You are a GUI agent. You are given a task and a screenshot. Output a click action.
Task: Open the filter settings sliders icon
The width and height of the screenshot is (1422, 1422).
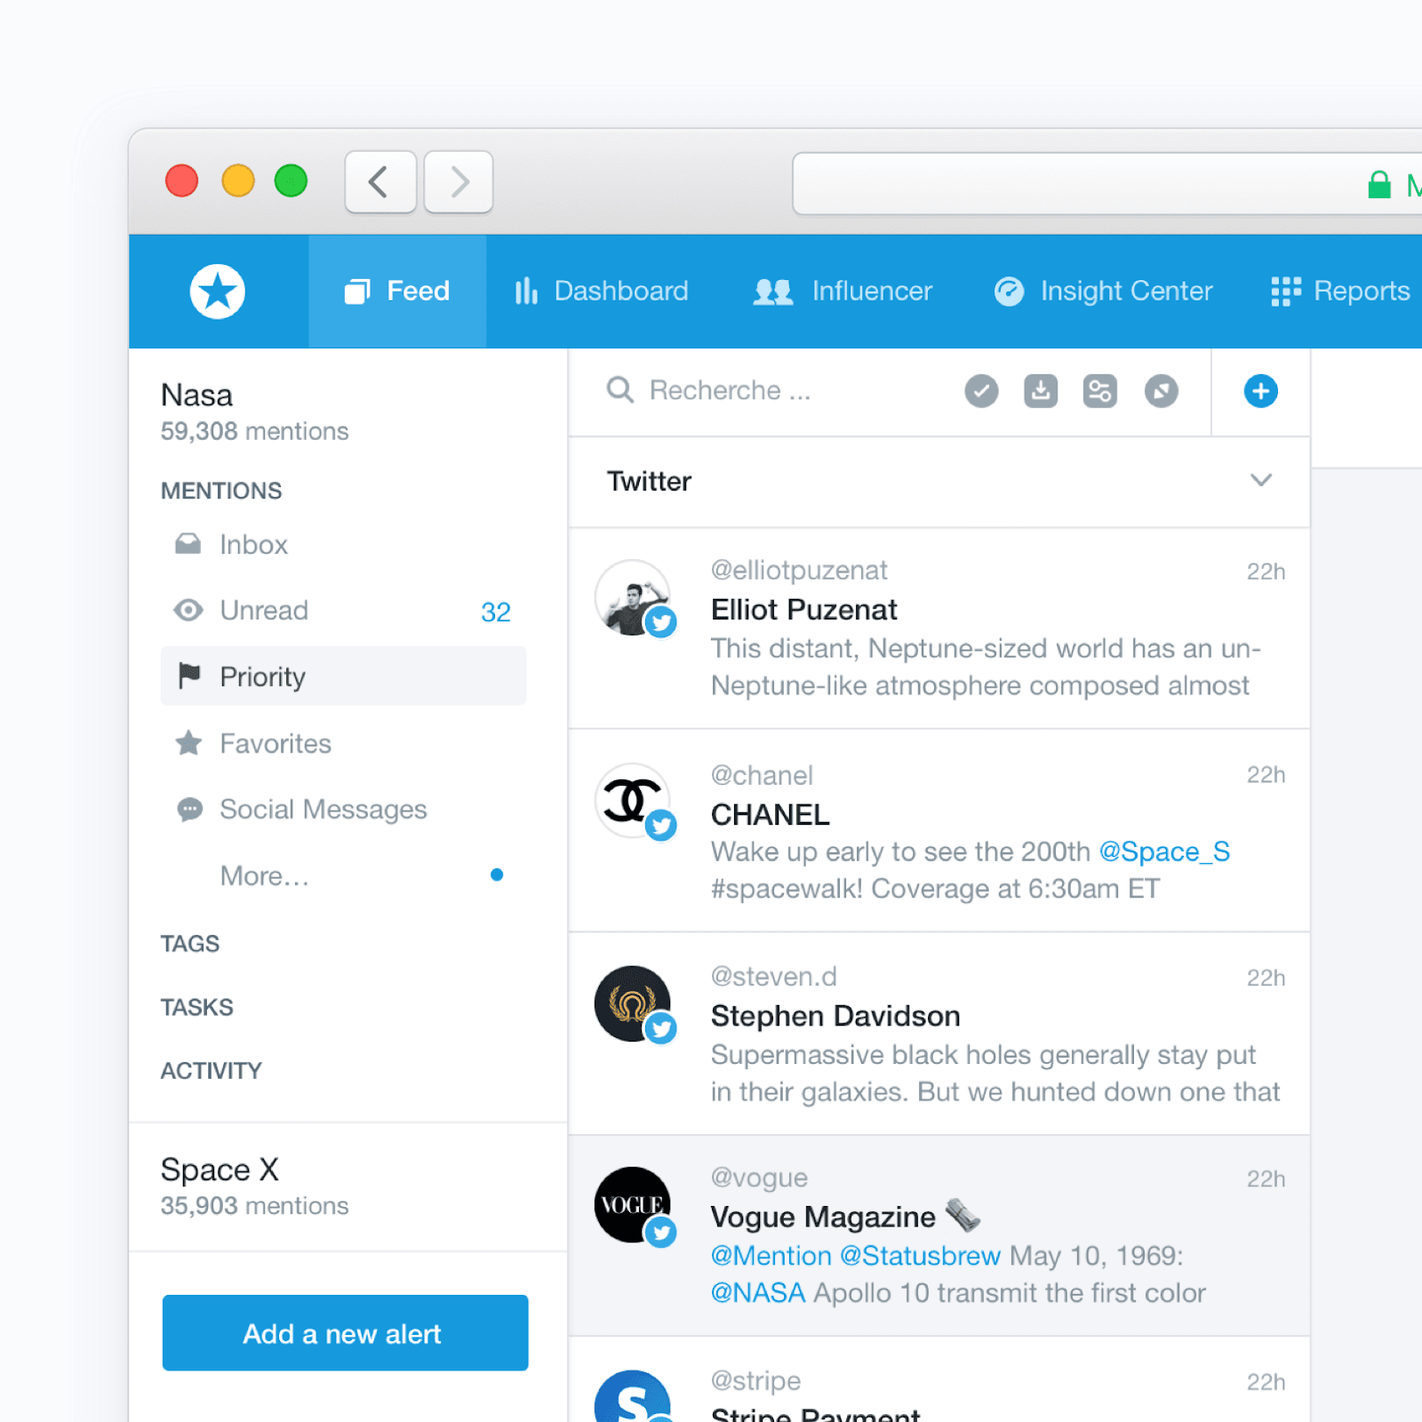[x=1100, y=391]
